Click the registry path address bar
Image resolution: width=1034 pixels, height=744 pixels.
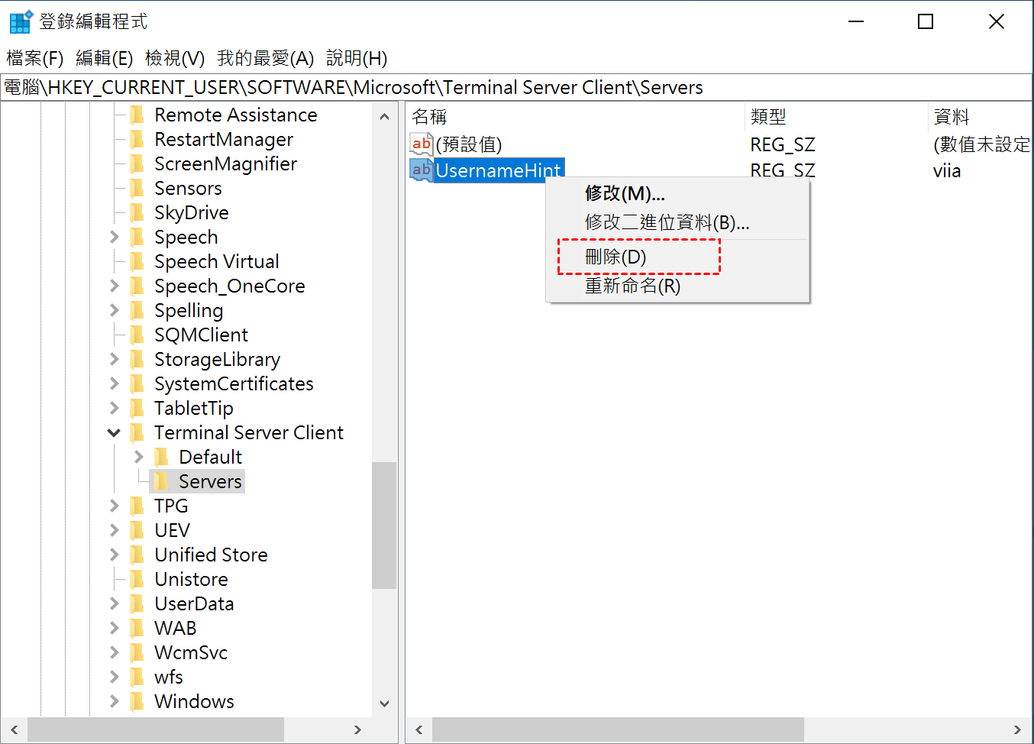[516, 87]
